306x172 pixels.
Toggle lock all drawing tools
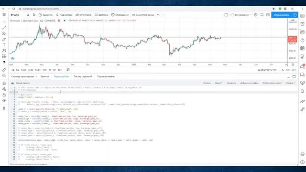4,95
